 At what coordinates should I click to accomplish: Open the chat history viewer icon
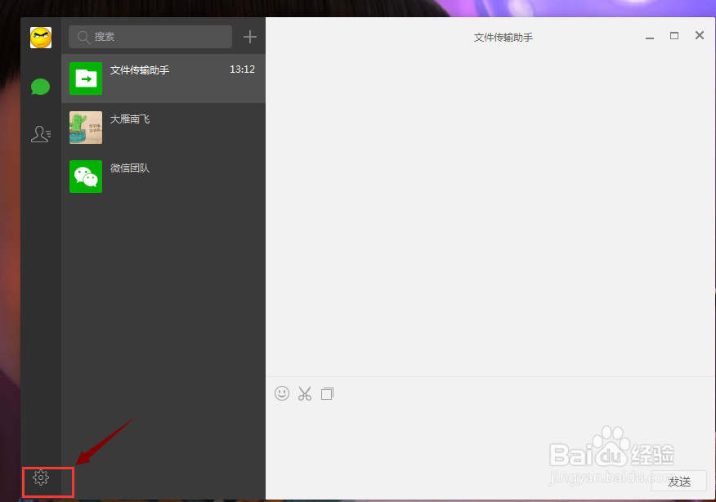[327, 393]
